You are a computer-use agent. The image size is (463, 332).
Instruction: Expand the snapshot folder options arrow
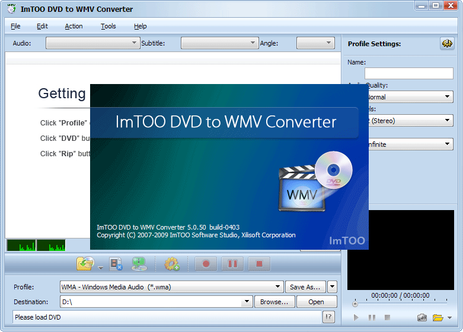(x=449, y=318)
